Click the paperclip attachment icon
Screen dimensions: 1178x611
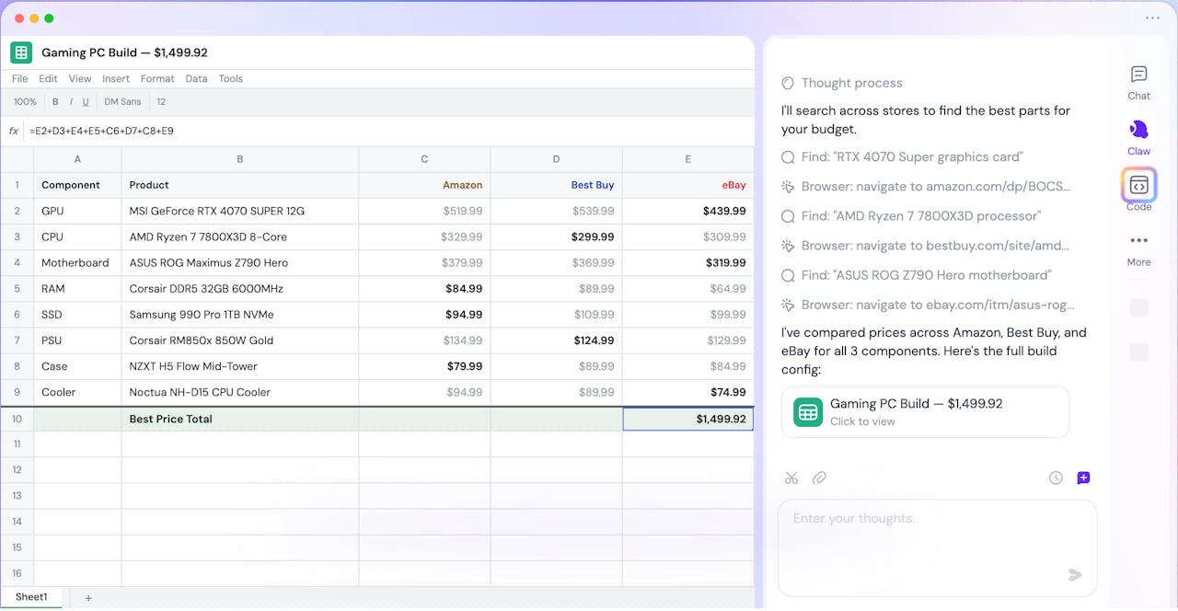(x=819, y=478)
